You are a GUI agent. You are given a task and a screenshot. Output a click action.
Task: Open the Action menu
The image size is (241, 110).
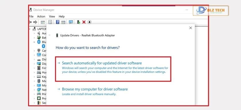(x=41, y=16)
